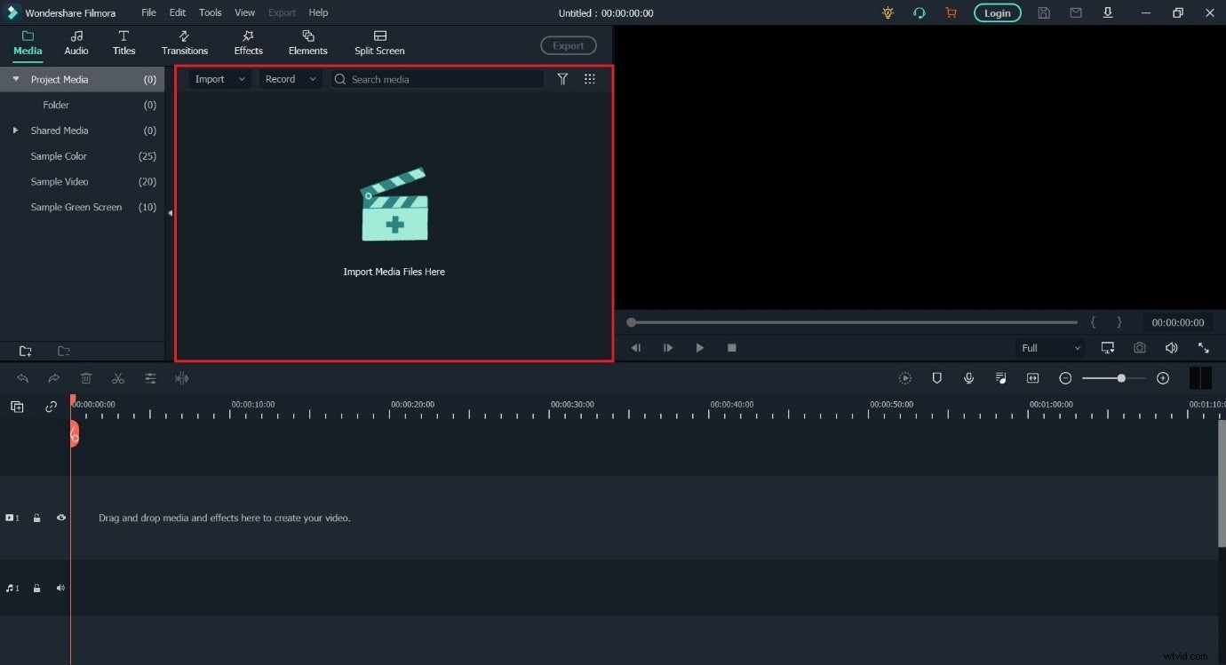The height and width of the screenshot is (665, 1226).
Task: Click the Render Preview icon
Action: (x=904, y=378)
